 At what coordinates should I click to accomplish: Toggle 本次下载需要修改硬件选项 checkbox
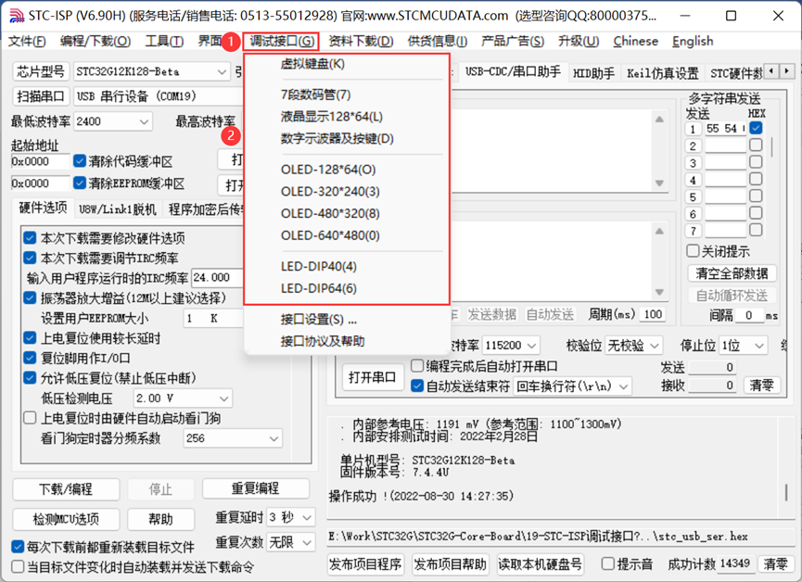click(x=31, y=238)
